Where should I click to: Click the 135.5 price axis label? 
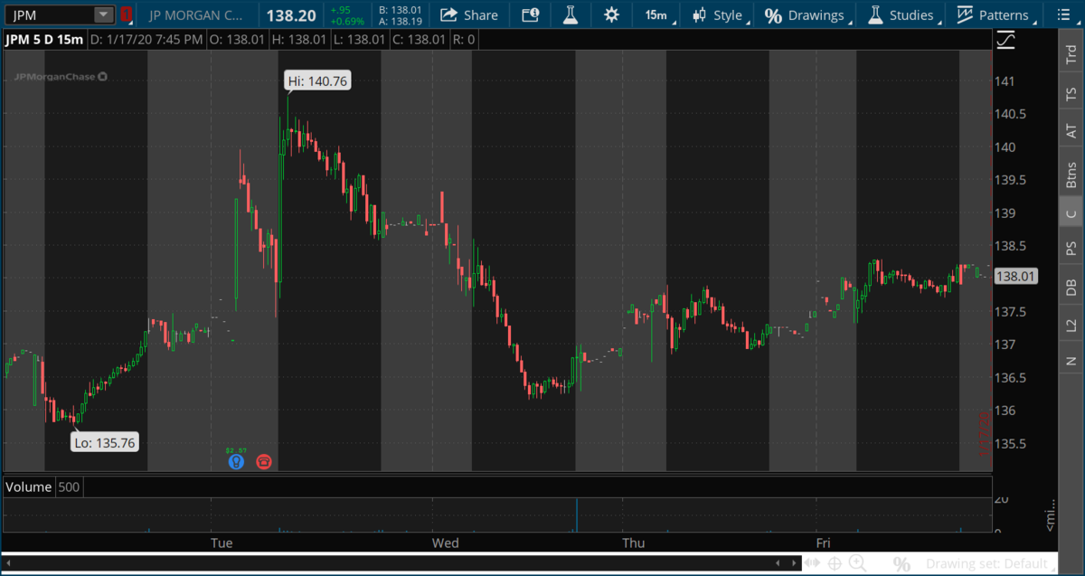point(1010,443)
